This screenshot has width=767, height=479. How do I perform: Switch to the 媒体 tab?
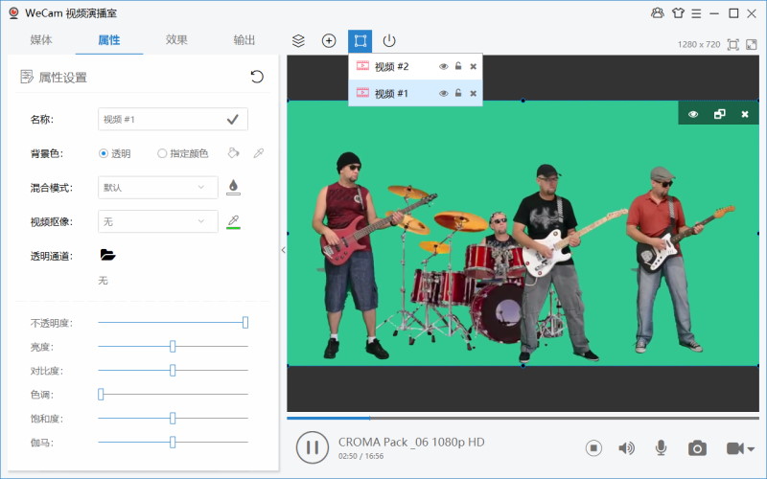[41, 40]
